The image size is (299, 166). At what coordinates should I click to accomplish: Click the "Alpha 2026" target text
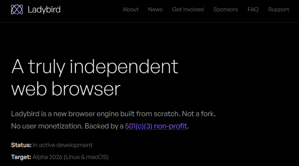47,157
